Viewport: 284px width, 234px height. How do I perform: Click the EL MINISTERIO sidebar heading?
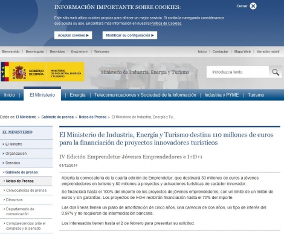pyautogui.click(x=18, y=132)
